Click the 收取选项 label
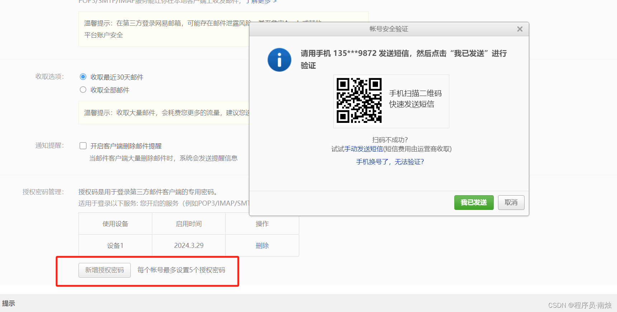This screenshot has height=312, width=617. point(49,77)
